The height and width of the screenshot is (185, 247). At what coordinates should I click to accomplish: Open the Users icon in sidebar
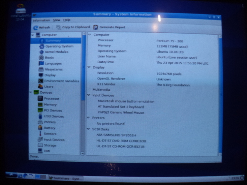click(x=41, y=87)
